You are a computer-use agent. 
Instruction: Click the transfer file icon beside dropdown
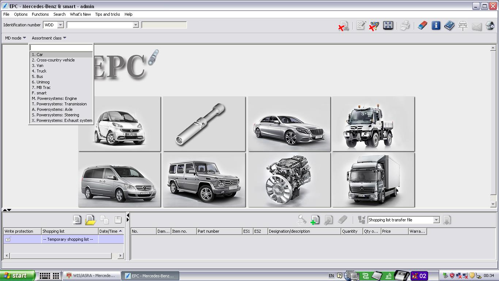point(361,220)
